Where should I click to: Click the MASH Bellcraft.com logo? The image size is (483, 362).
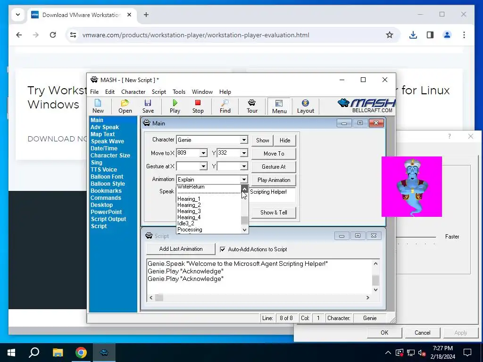[x=366, y=106]
